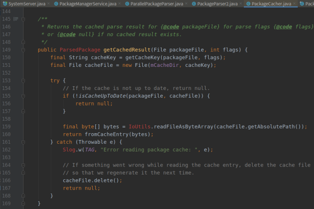Close the PackageParser2.java tab

pos(239,4)
